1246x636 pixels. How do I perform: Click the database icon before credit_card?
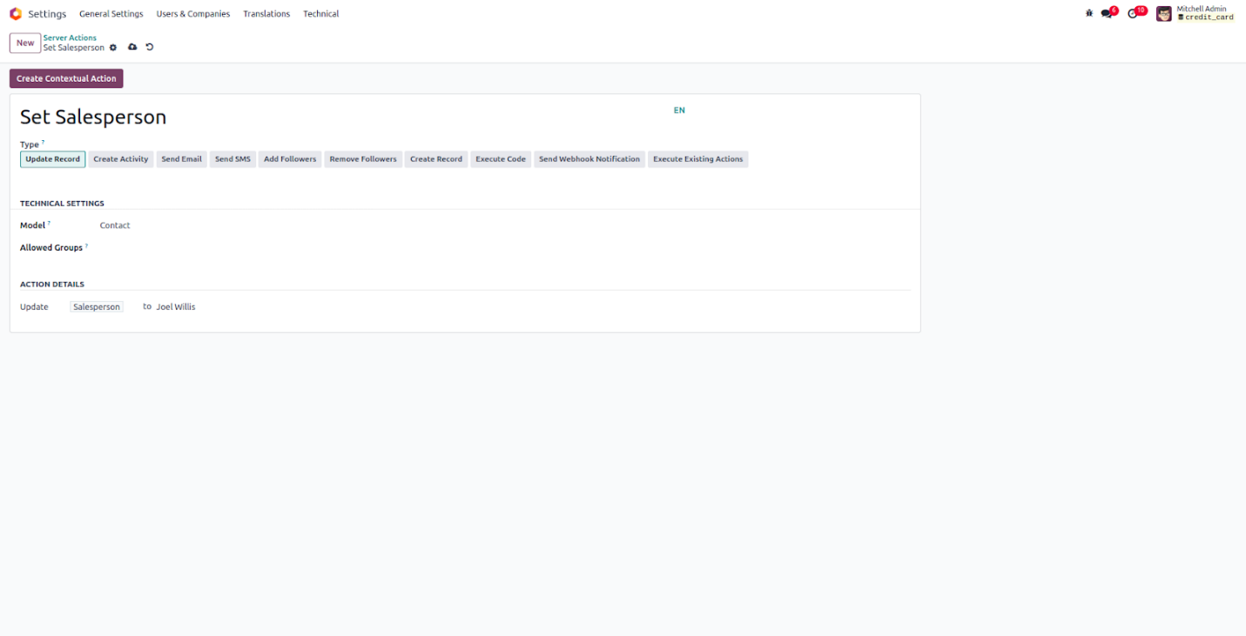tap(1181, 17)
